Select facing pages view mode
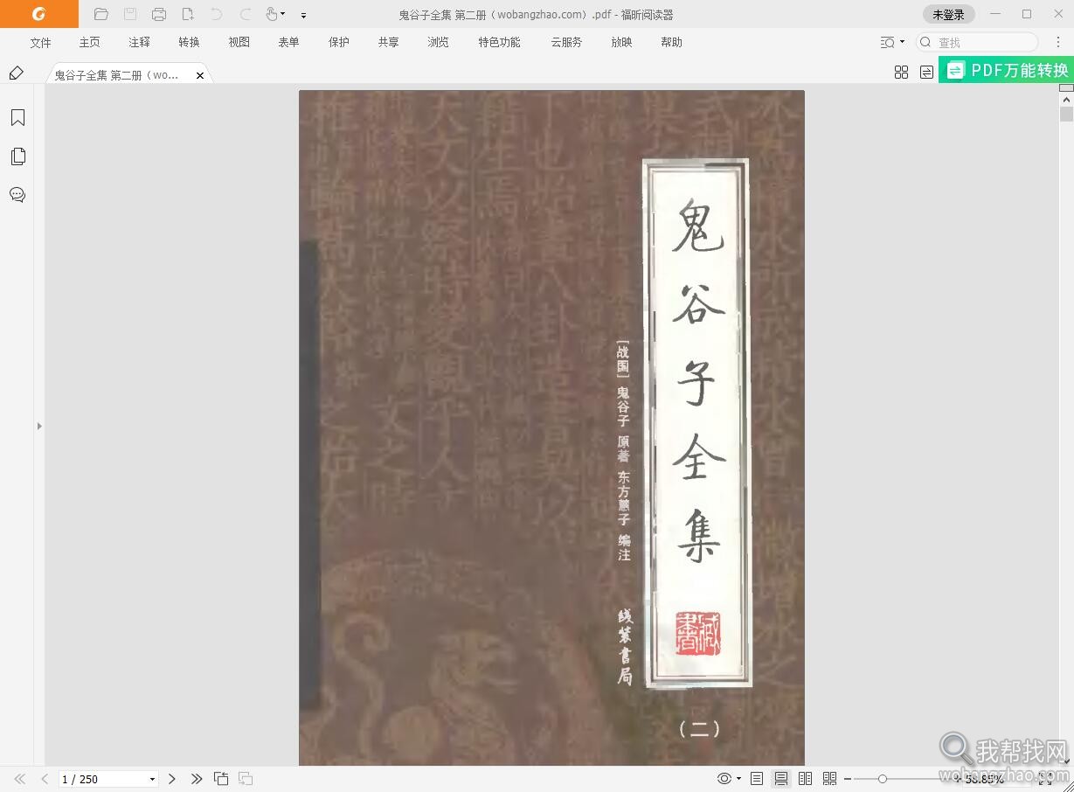 (806, 779)
